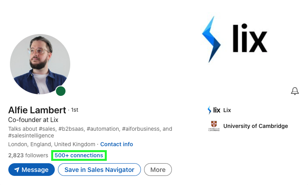This screenshot has width=308, height=185.
Task: Click the small Lix lightning logo icon
Action: click(209, 110)
